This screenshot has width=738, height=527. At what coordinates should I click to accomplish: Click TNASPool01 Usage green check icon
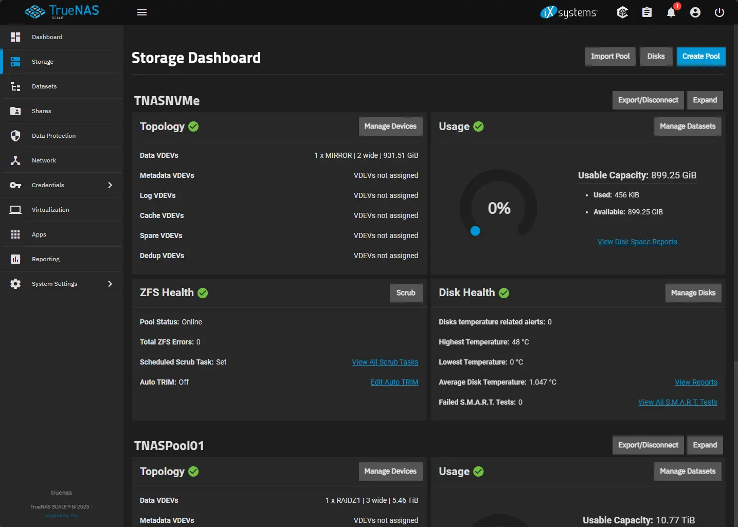(x=478, y=471)
